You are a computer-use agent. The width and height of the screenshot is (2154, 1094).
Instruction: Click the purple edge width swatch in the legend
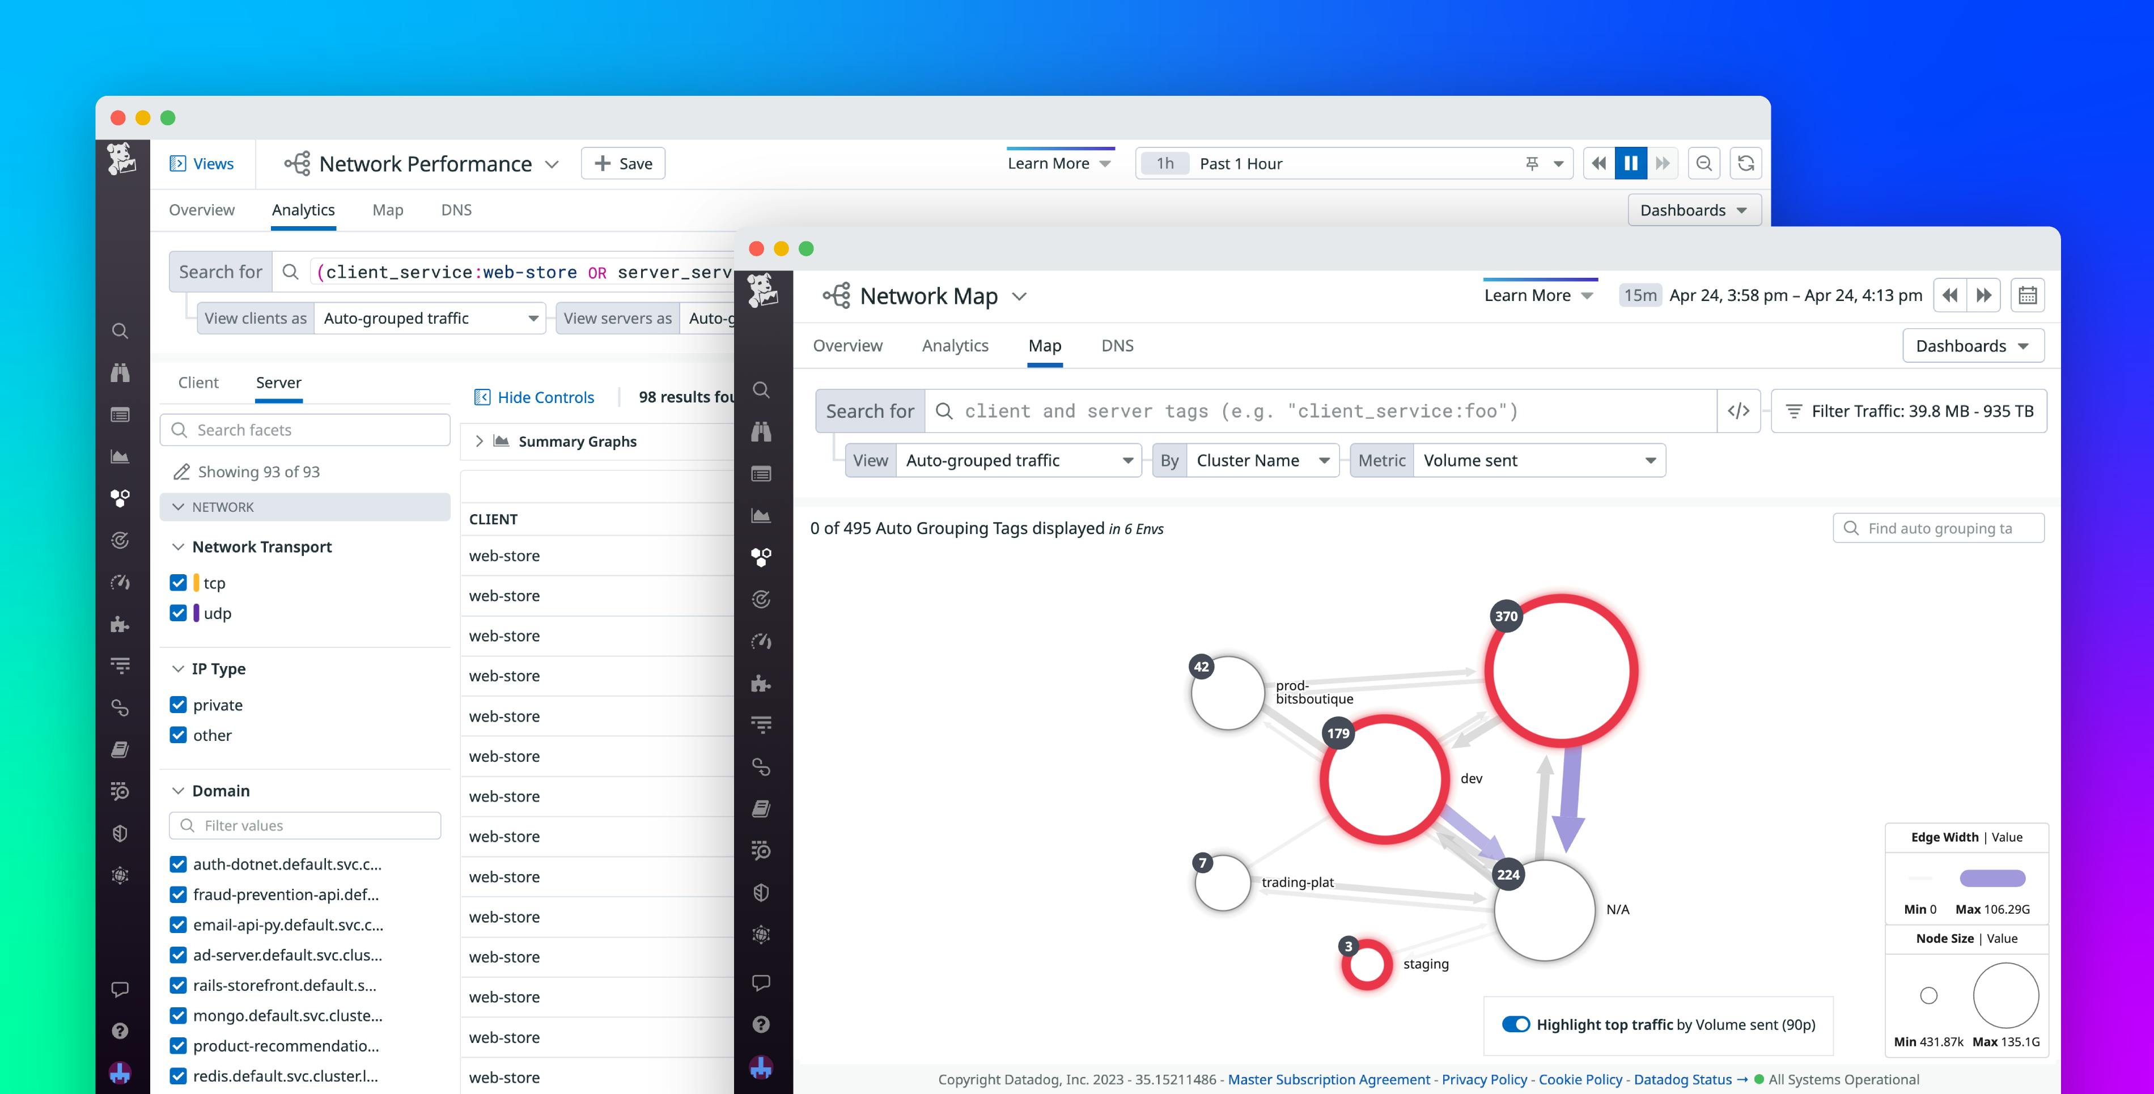coord(1994,878)
